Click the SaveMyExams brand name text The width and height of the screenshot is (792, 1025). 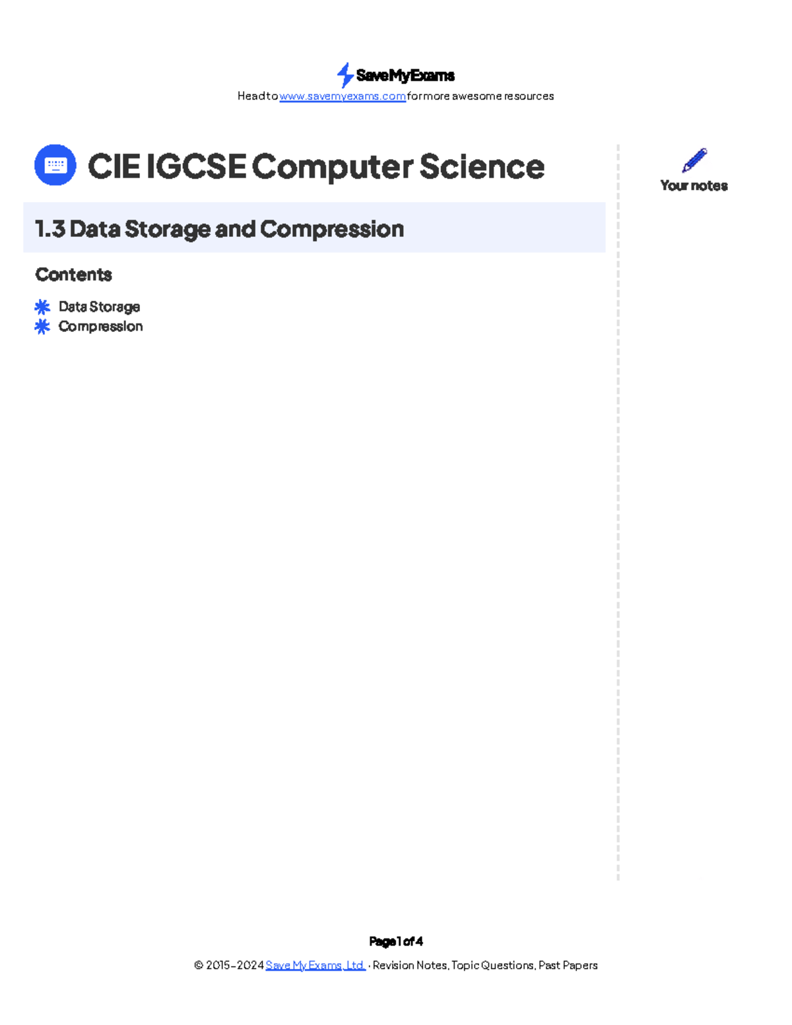click(405, 75)
